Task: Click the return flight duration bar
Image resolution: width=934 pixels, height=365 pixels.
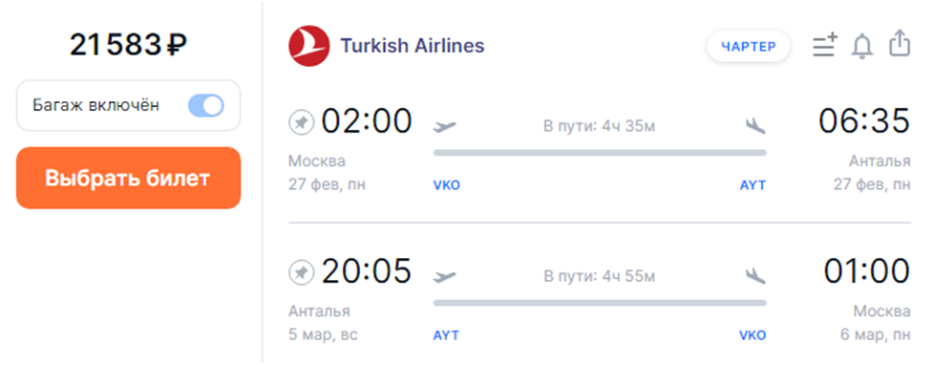Action: tap(600, 304)
